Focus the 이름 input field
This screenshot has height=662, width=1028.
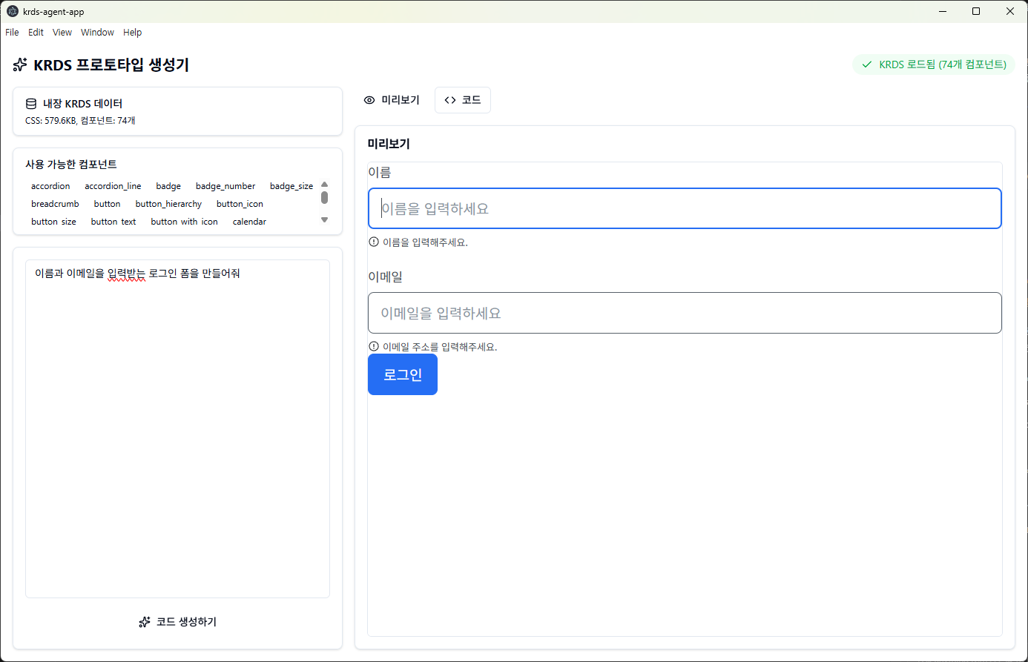pos(685,208)
